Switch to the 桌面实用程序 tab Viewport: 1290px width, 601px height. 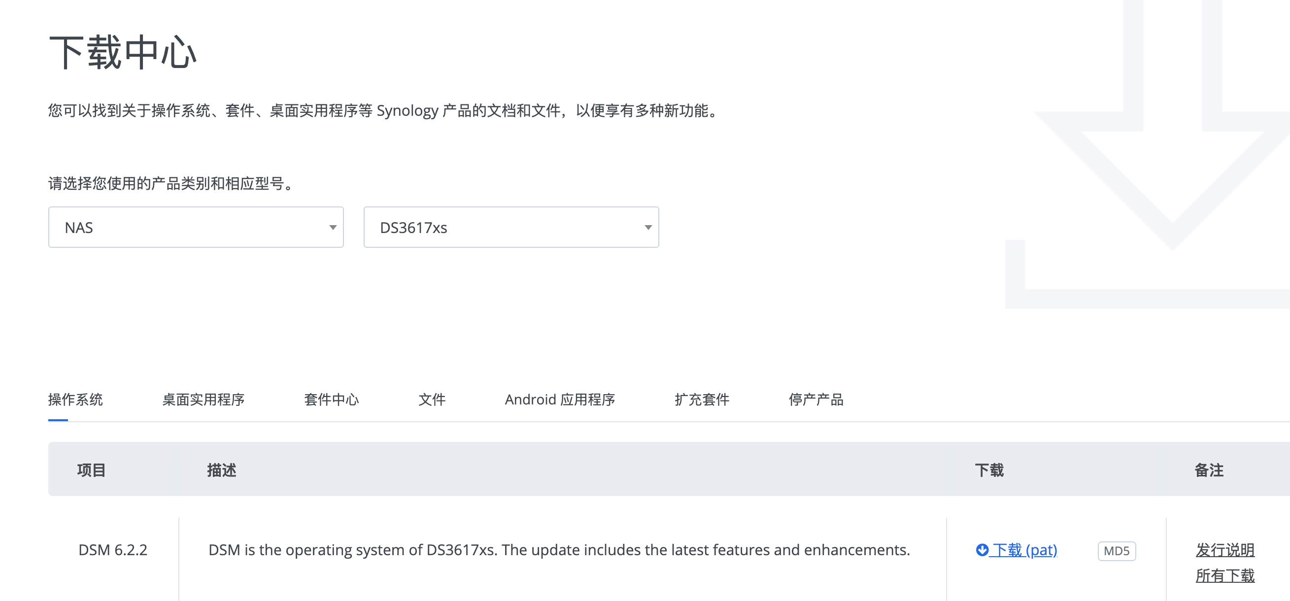click(x=203, y=399)
